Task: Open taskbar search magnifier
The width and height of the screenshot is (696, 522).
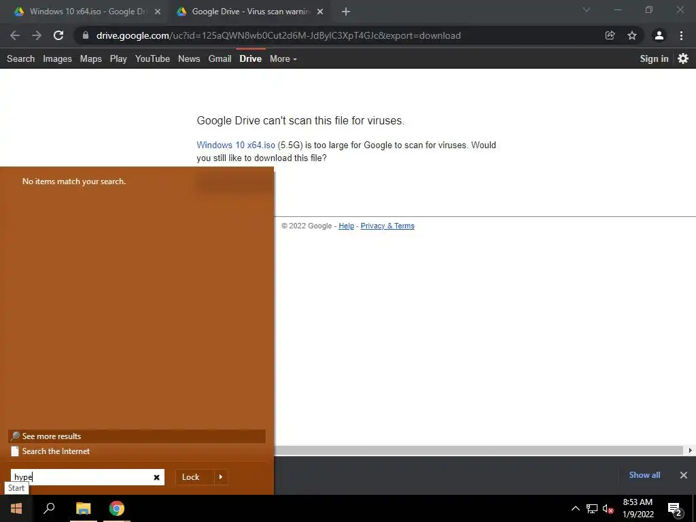Action: point(49,508)
